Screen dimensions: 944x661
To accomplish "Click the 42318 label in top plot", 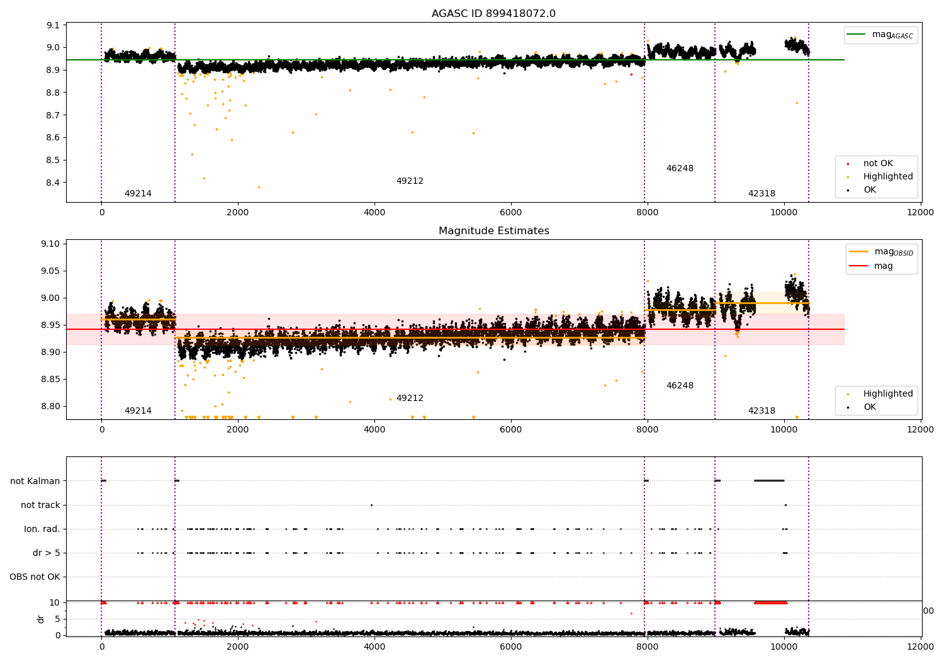I will coord(761,194).
